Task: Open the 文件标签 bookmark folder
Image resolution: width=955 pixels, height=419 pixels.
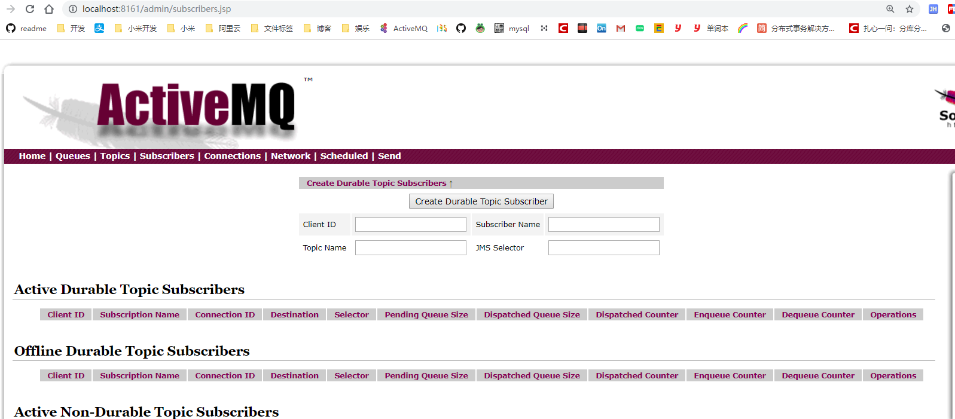Action: click(272, 28)
